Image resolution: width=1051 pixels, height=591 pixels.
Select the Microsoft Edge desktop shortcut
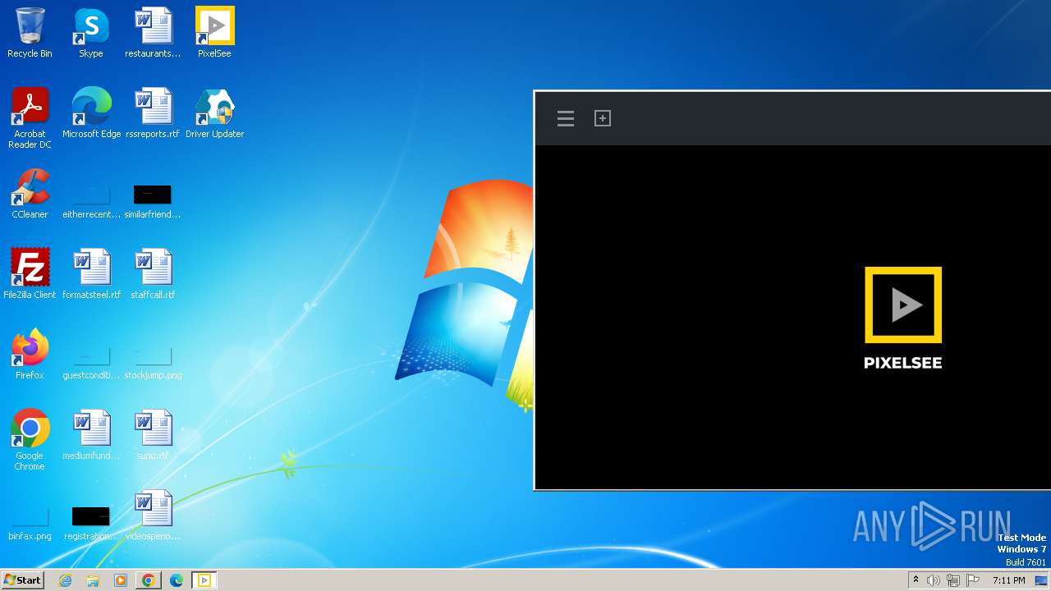(x=91, y=113)
